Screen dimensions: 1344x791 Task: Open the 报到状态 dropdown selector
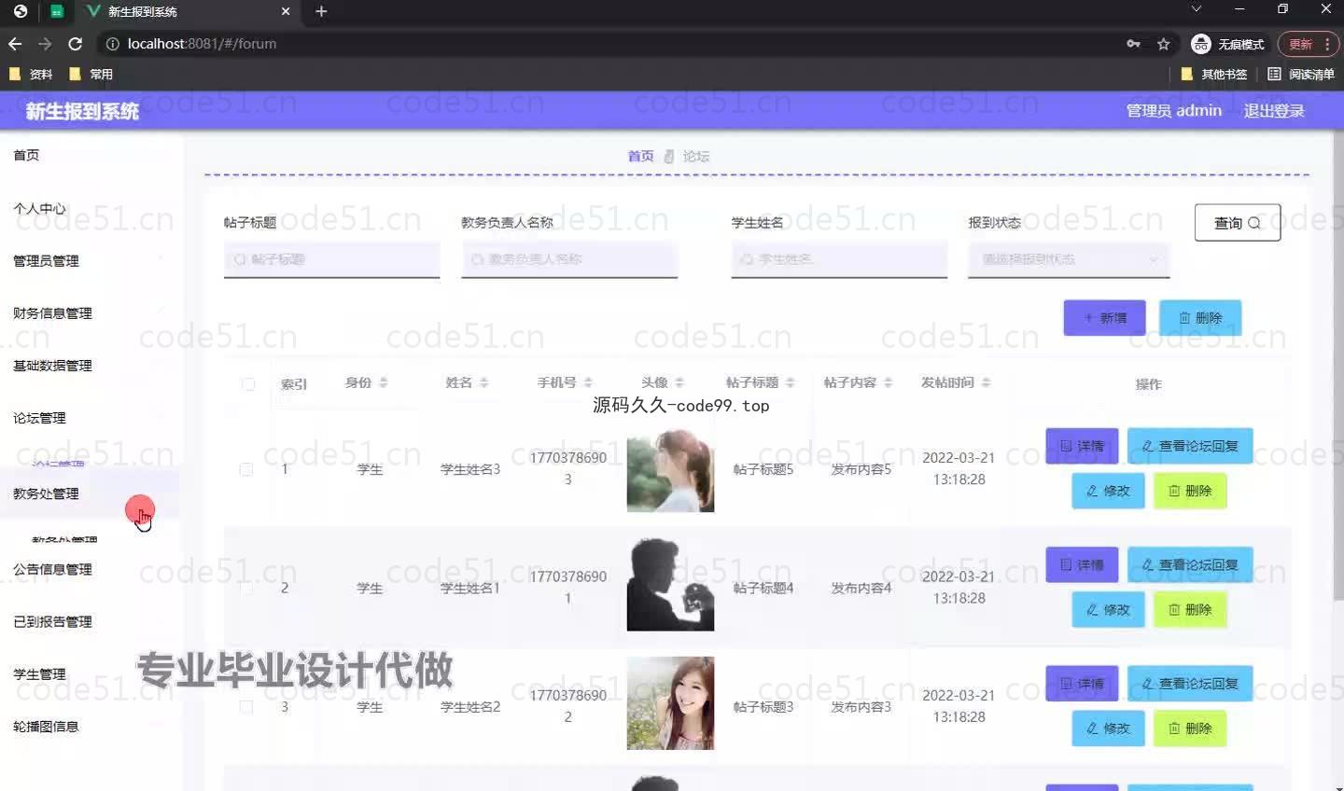click(1068, 259)
